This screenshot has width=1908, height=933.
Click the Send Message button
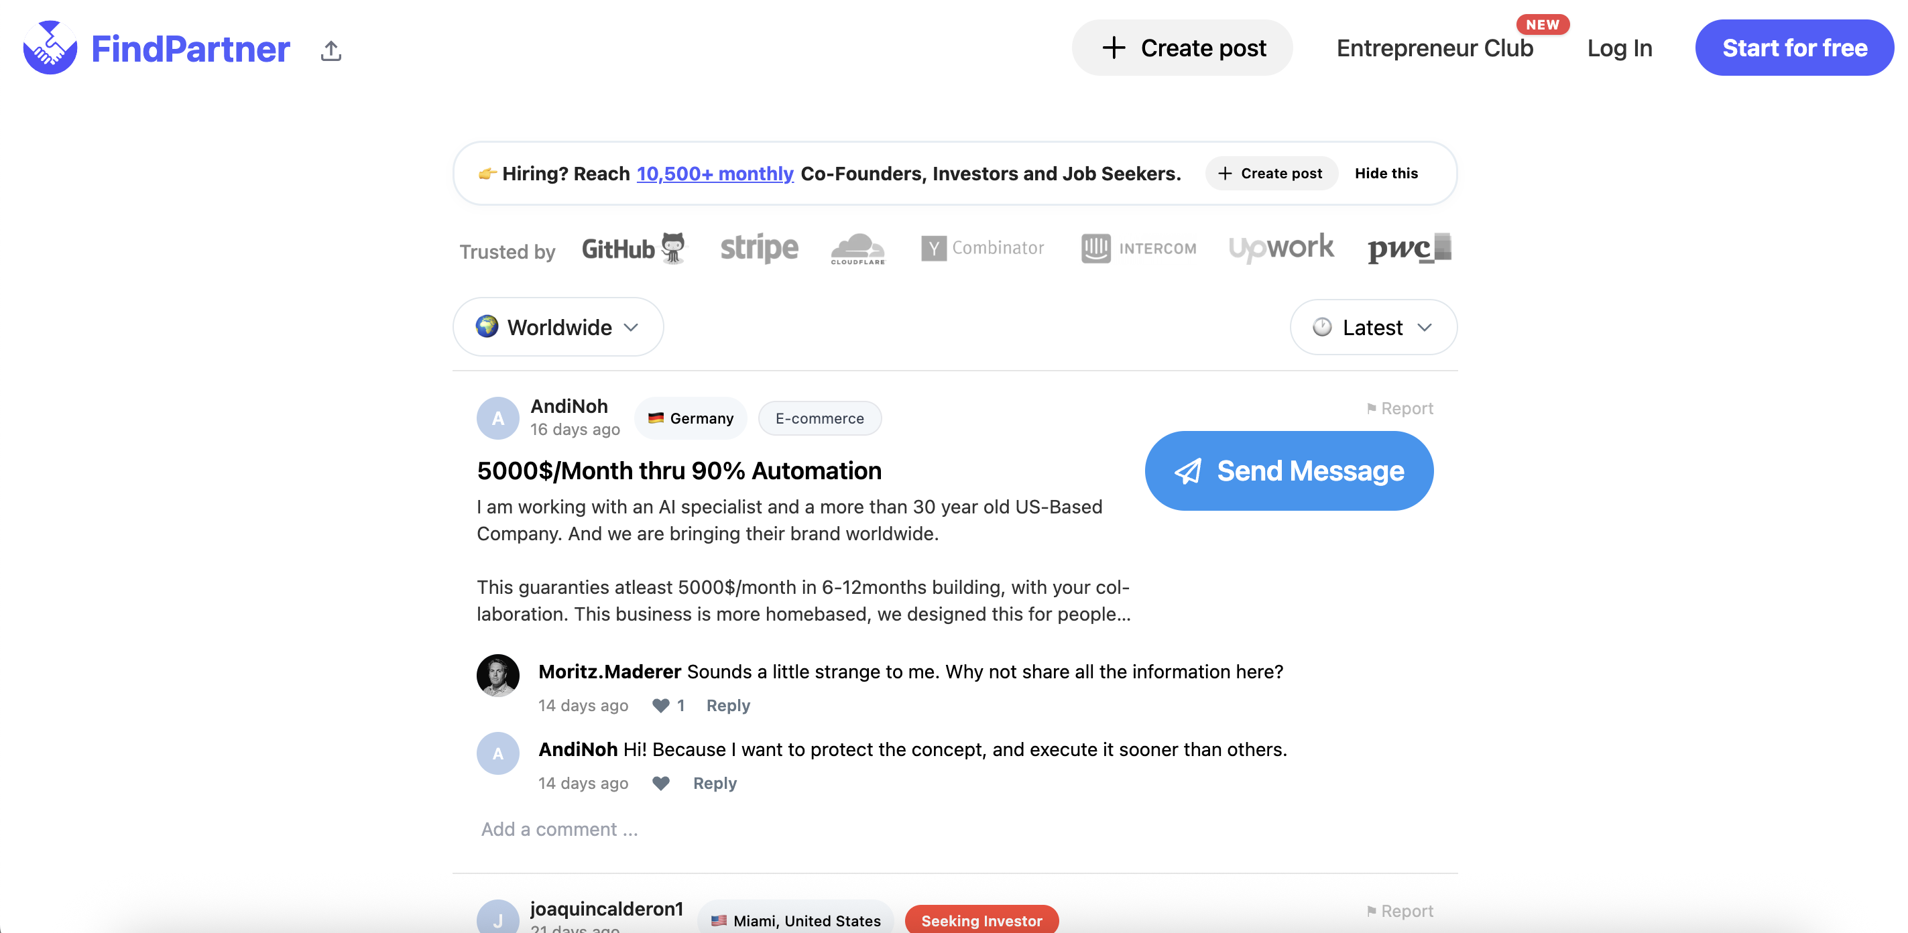point(1289,471)
